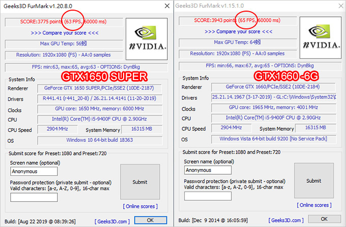This screenshot has width=346, height=227.
Task: Click 25.21.14.1967 drivers field
Action: pyautogui.click(x=274, y=97)
